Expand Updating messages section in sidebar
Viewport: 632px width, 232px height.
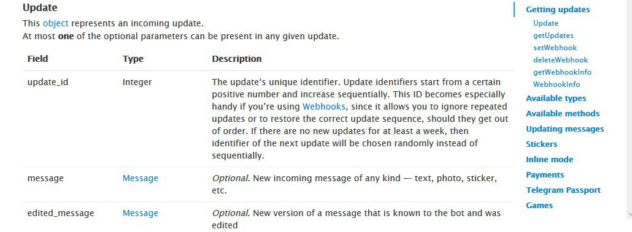565,129
